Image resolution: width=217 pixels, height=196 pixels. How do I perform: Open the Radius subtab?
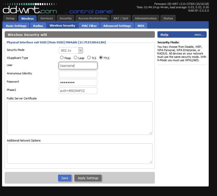tap(38, 26)
